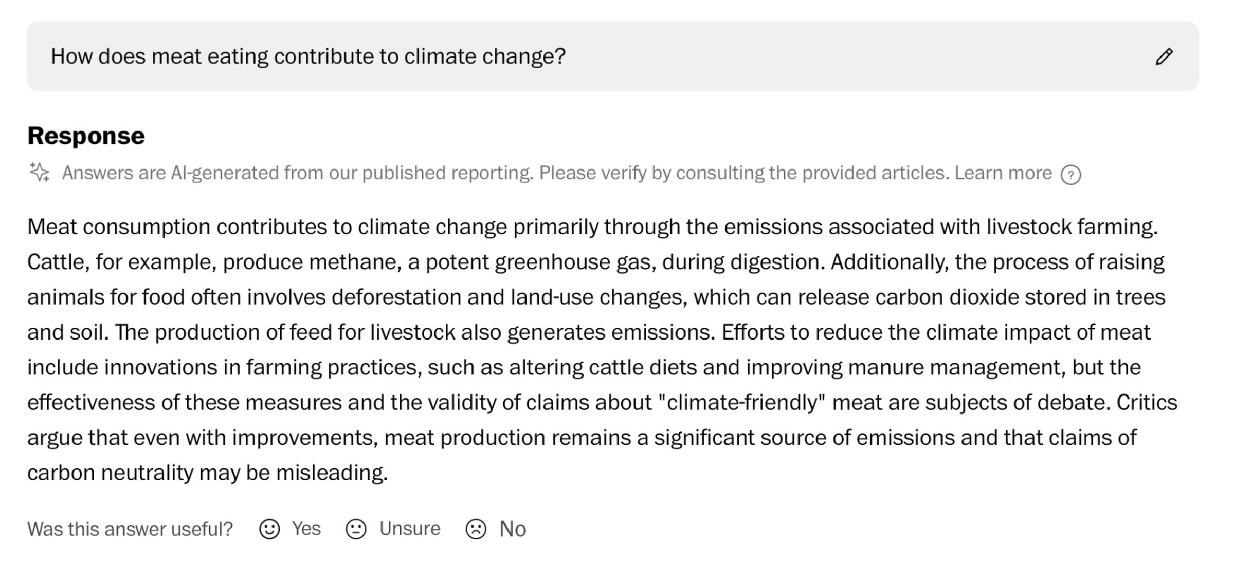
Task: Click the "Response" heading
Action: 86,136
